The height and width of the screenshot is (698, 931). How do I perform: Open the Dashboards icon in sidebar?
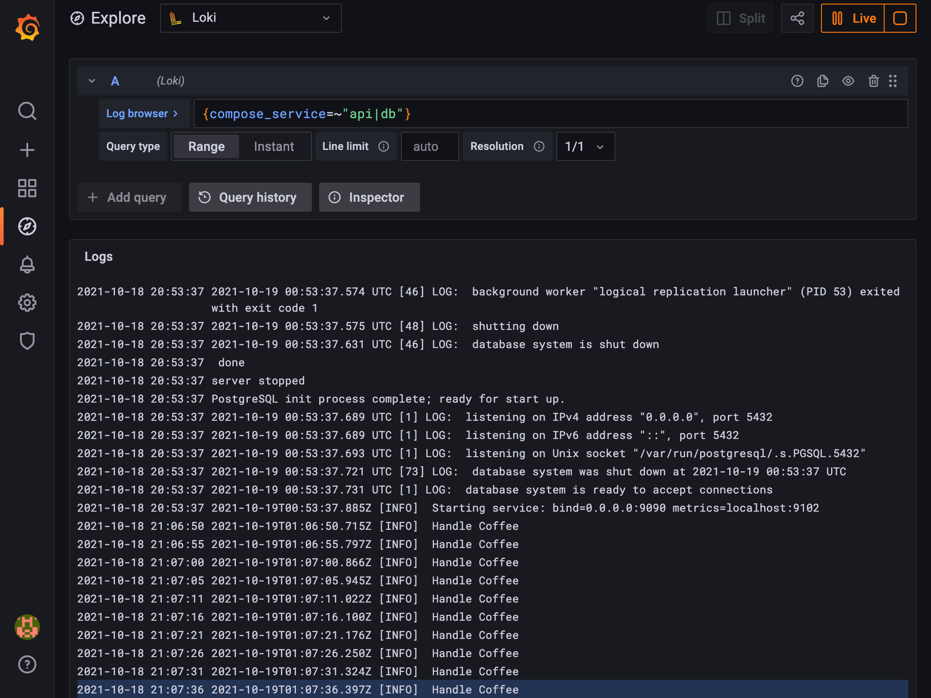point(27,188)
